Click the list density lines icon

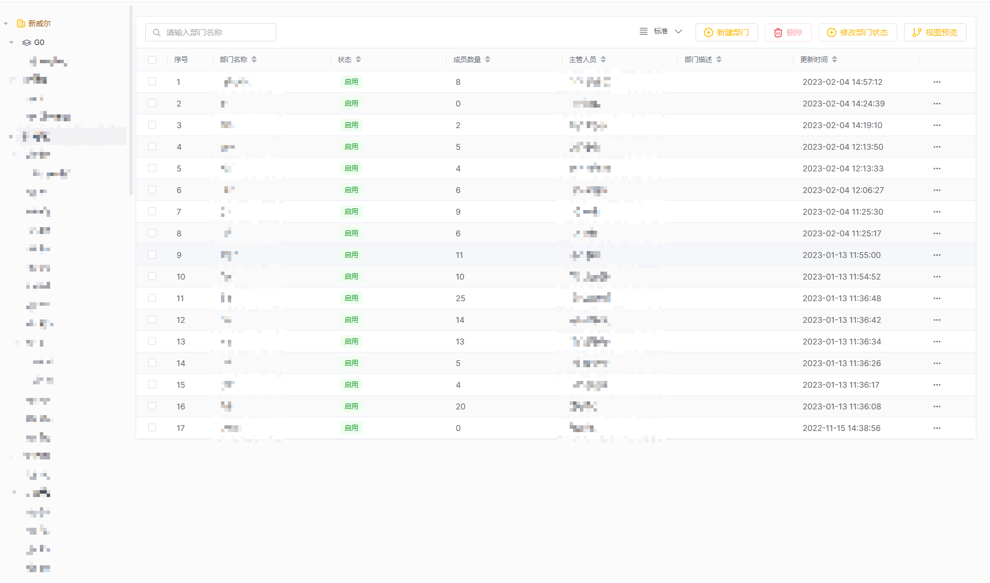click(644, 31)
